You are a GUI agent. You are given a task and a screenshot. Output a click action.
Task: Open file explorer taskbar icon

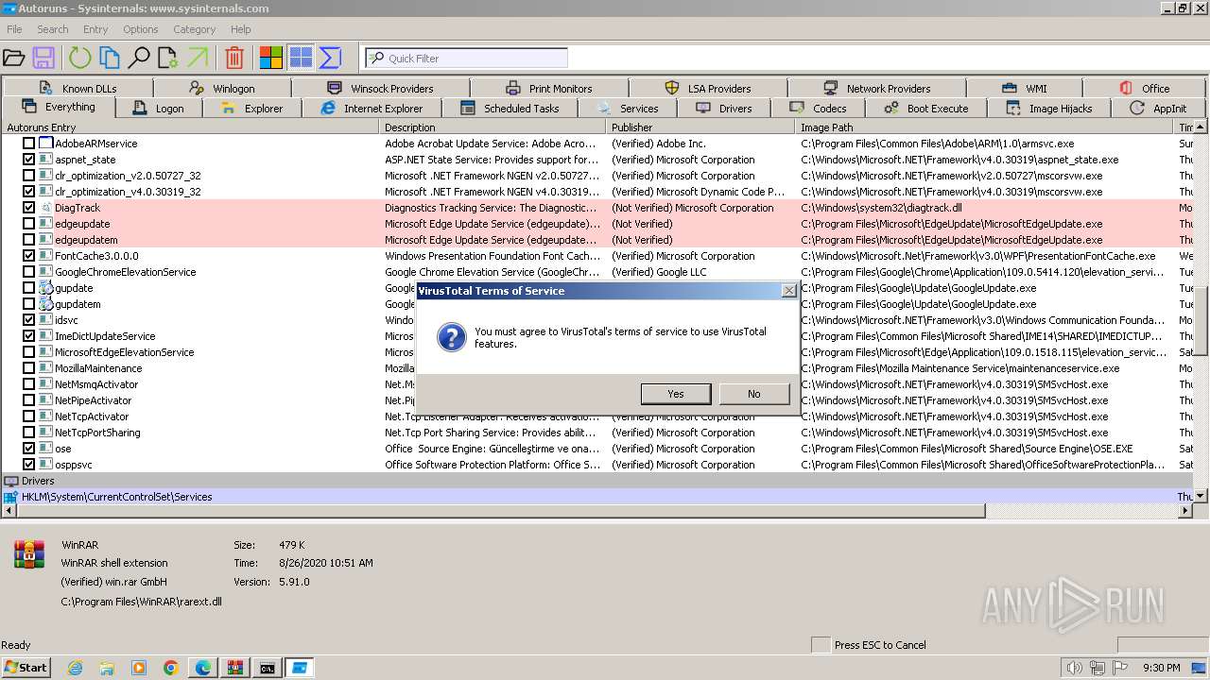click(107, 668)
